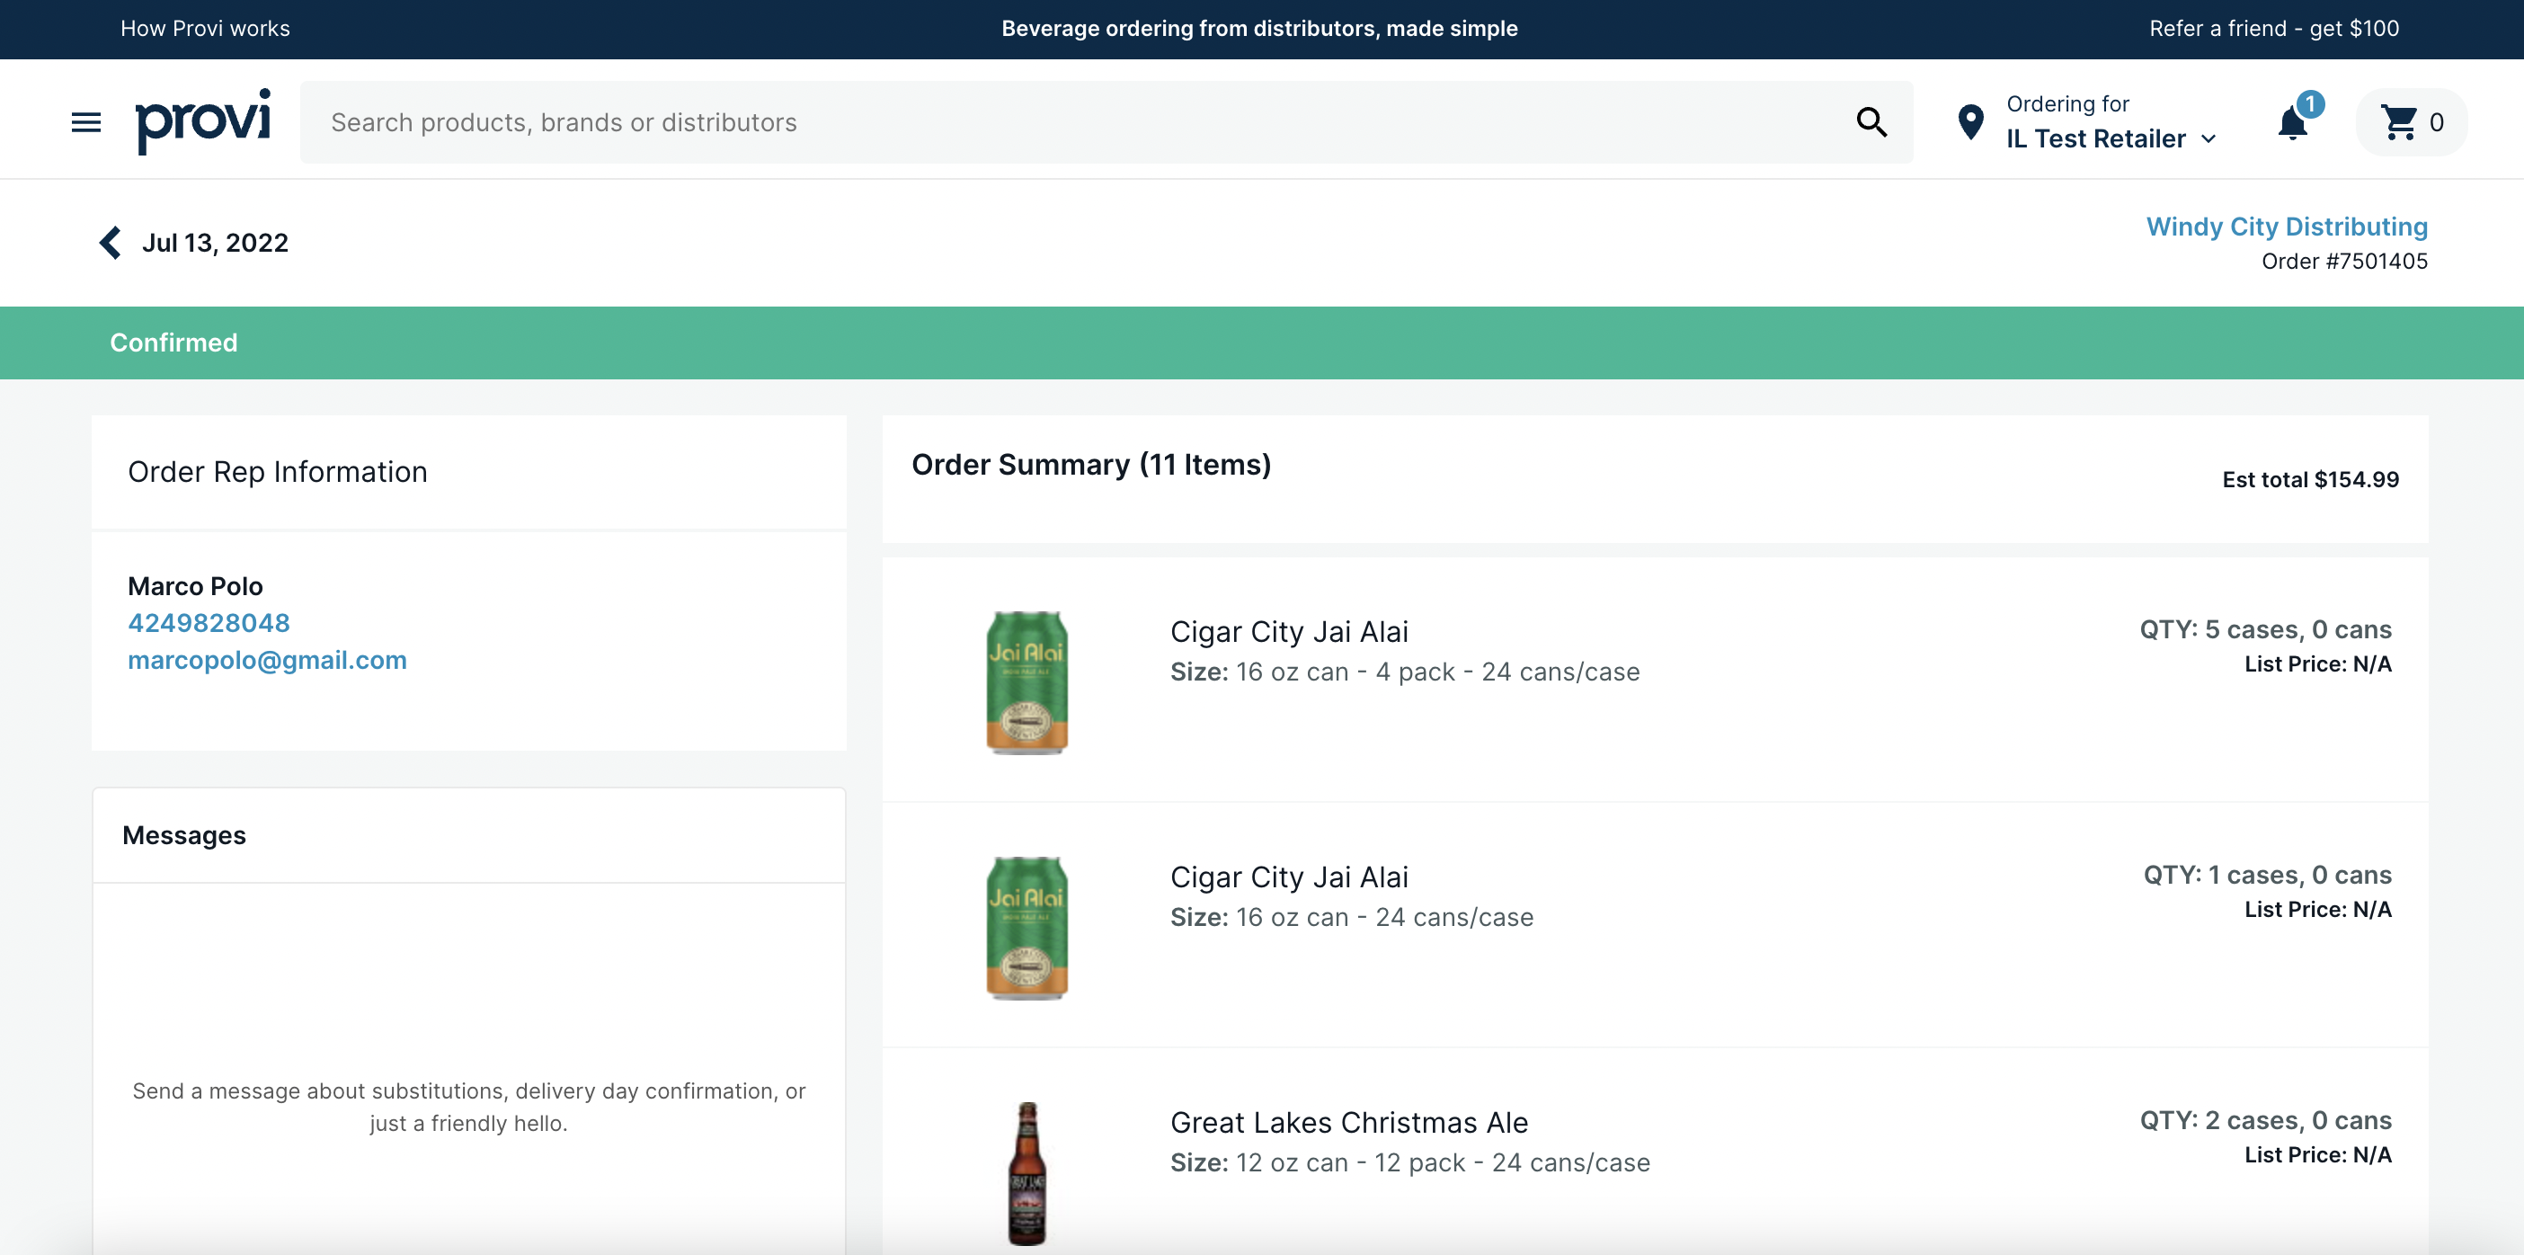
Task: Expand the IL Test Retailer dropdown
Action: [2111, 139]
